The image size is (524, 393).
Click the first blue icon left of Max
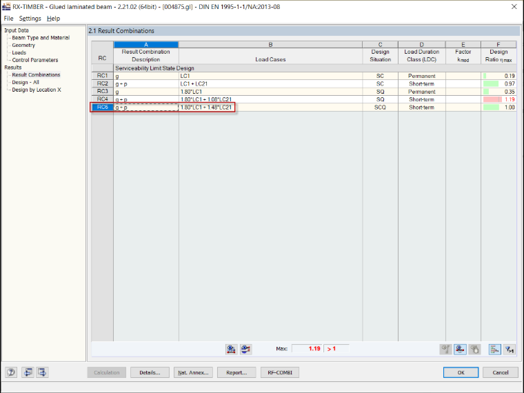pos(231,350)
